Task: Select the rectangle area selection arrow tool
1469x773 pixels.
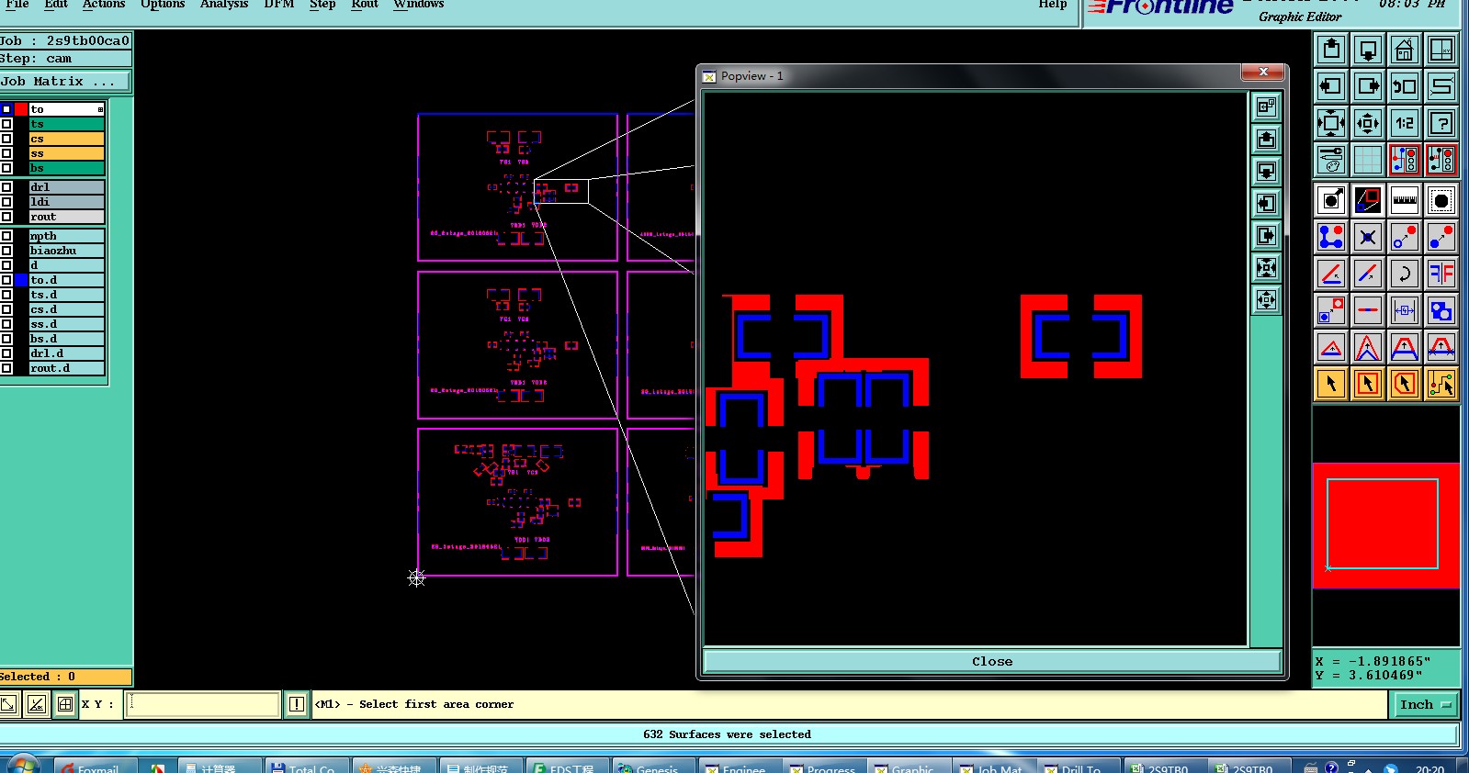Action: (x=1368, y=384)
